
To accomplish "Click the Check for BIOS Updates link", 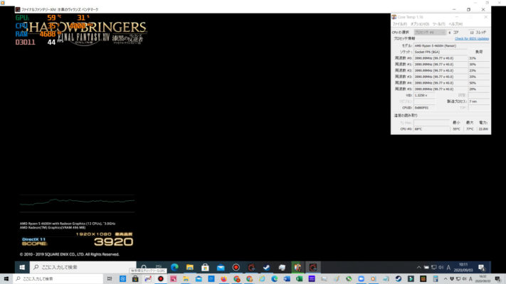I will [x=471, y=38].
